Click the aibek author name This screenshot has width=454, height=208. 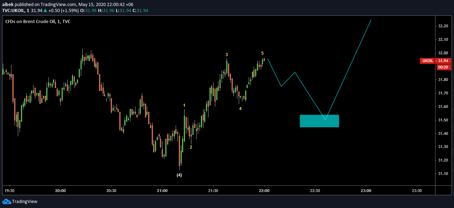[x=8, y=4]
